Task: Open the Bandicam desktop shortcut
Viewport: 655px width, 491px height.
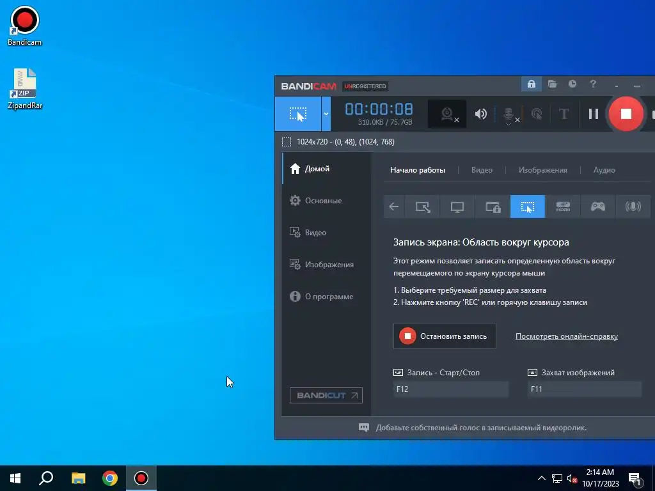Action: pos(25,26)
